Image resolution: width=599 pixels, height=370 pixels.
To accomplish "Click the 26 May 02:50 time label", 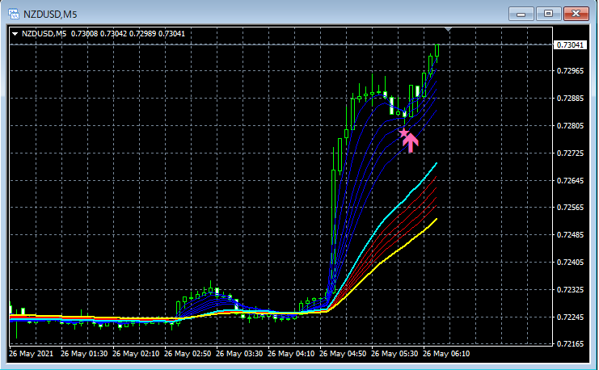I will click(x=188, y=354).
